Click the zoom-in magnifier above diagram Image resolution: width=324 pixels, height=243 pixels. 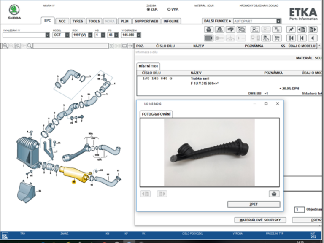pyautogui.click(x=5, y=46)
